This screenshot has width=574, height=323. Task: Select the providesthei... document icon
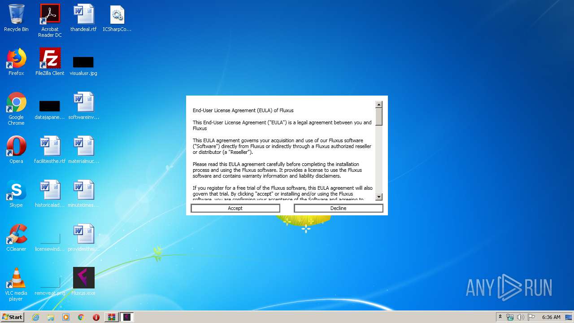pos(83,238)
